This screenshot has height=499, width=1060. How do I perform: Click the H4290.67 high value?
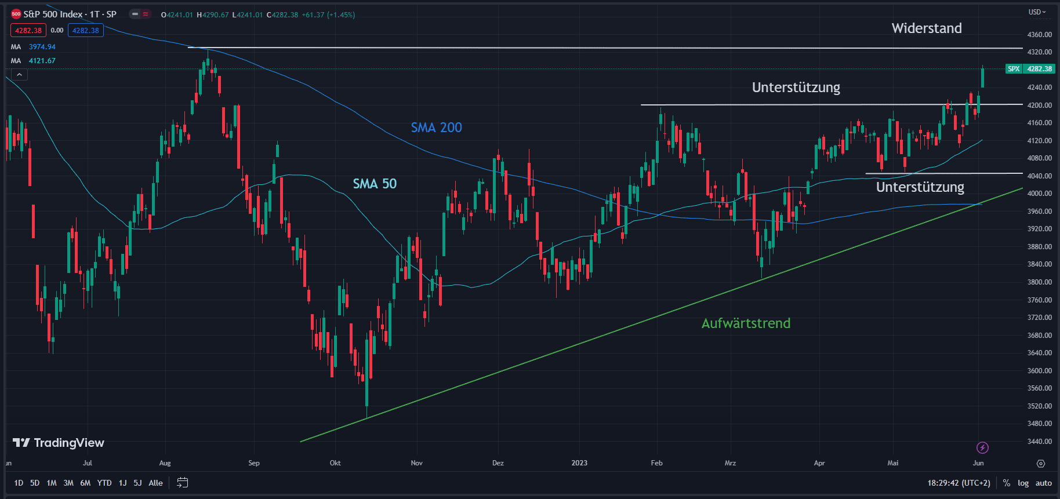[x=213, y=14]
